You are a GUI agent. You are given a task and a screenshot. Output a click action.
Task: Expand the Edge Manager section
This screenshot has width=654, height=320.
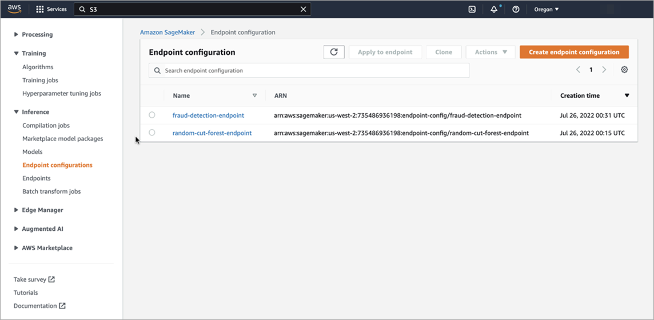39,210
